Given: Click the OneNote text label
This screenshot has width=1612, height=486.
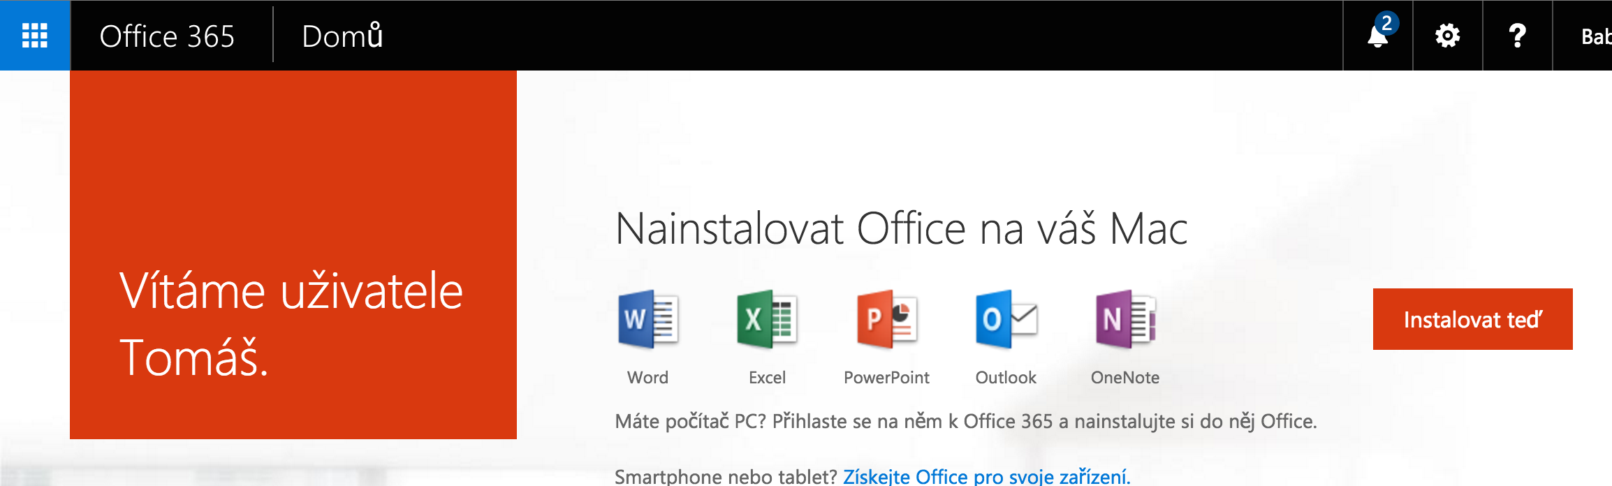Looking at the screenshot, I should click(x=1125, y=378).
